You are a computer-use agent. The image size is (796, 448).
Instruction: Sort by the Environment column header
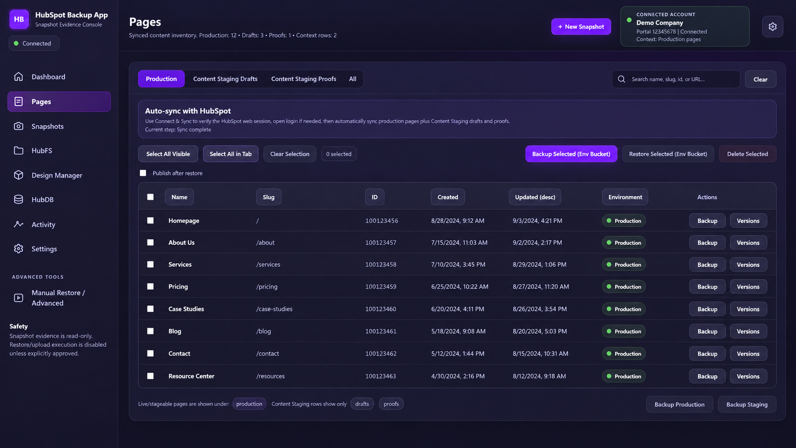[625, 197]
